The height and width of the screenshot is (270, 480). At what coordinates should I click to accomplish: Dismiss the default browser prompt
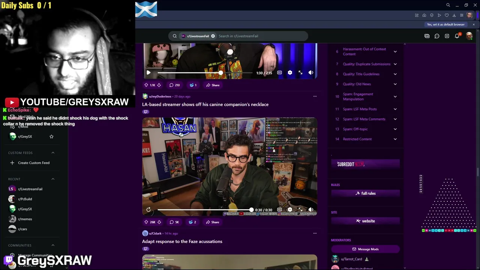coord(474,24)
